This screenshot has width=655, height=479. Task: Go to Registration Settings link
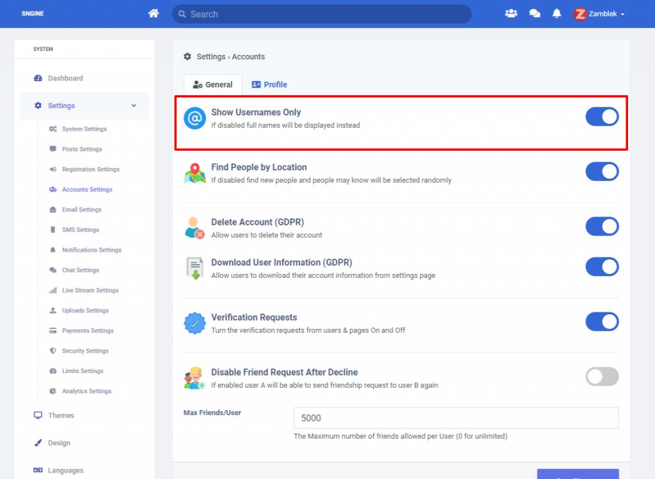point(91,169)
